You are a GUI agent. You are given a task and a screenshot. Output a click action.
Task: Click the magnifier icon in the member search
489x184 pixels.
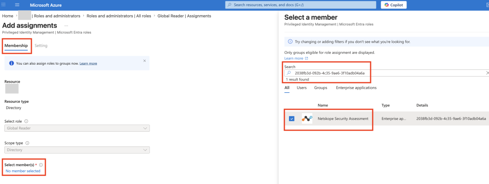point(289,73)
